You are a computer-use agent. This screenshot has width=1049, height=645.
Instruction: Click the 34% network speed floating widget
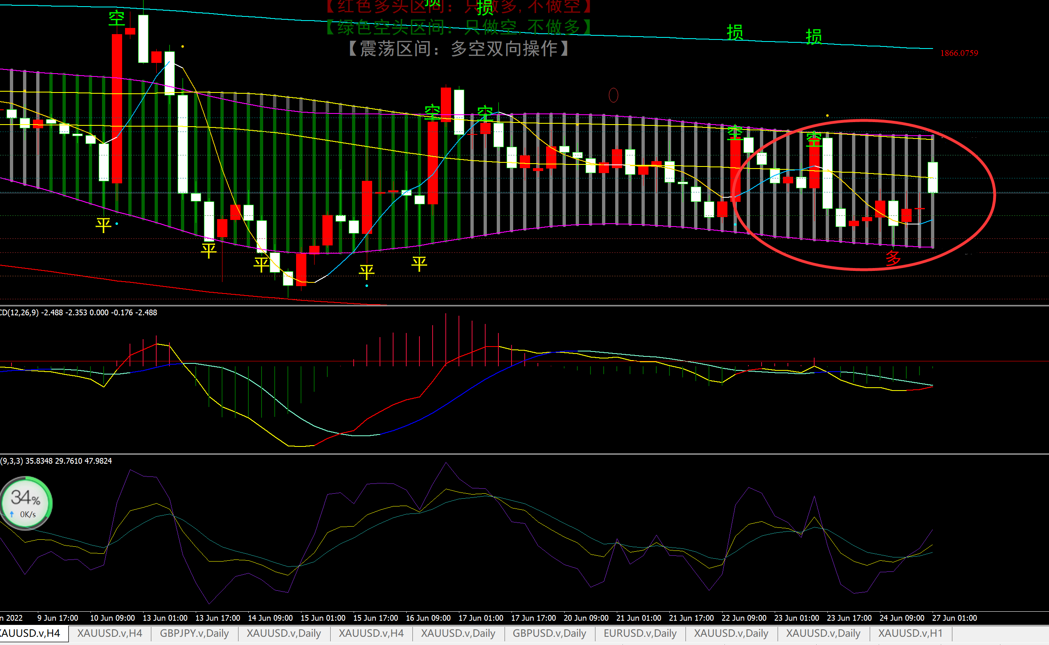25,502
